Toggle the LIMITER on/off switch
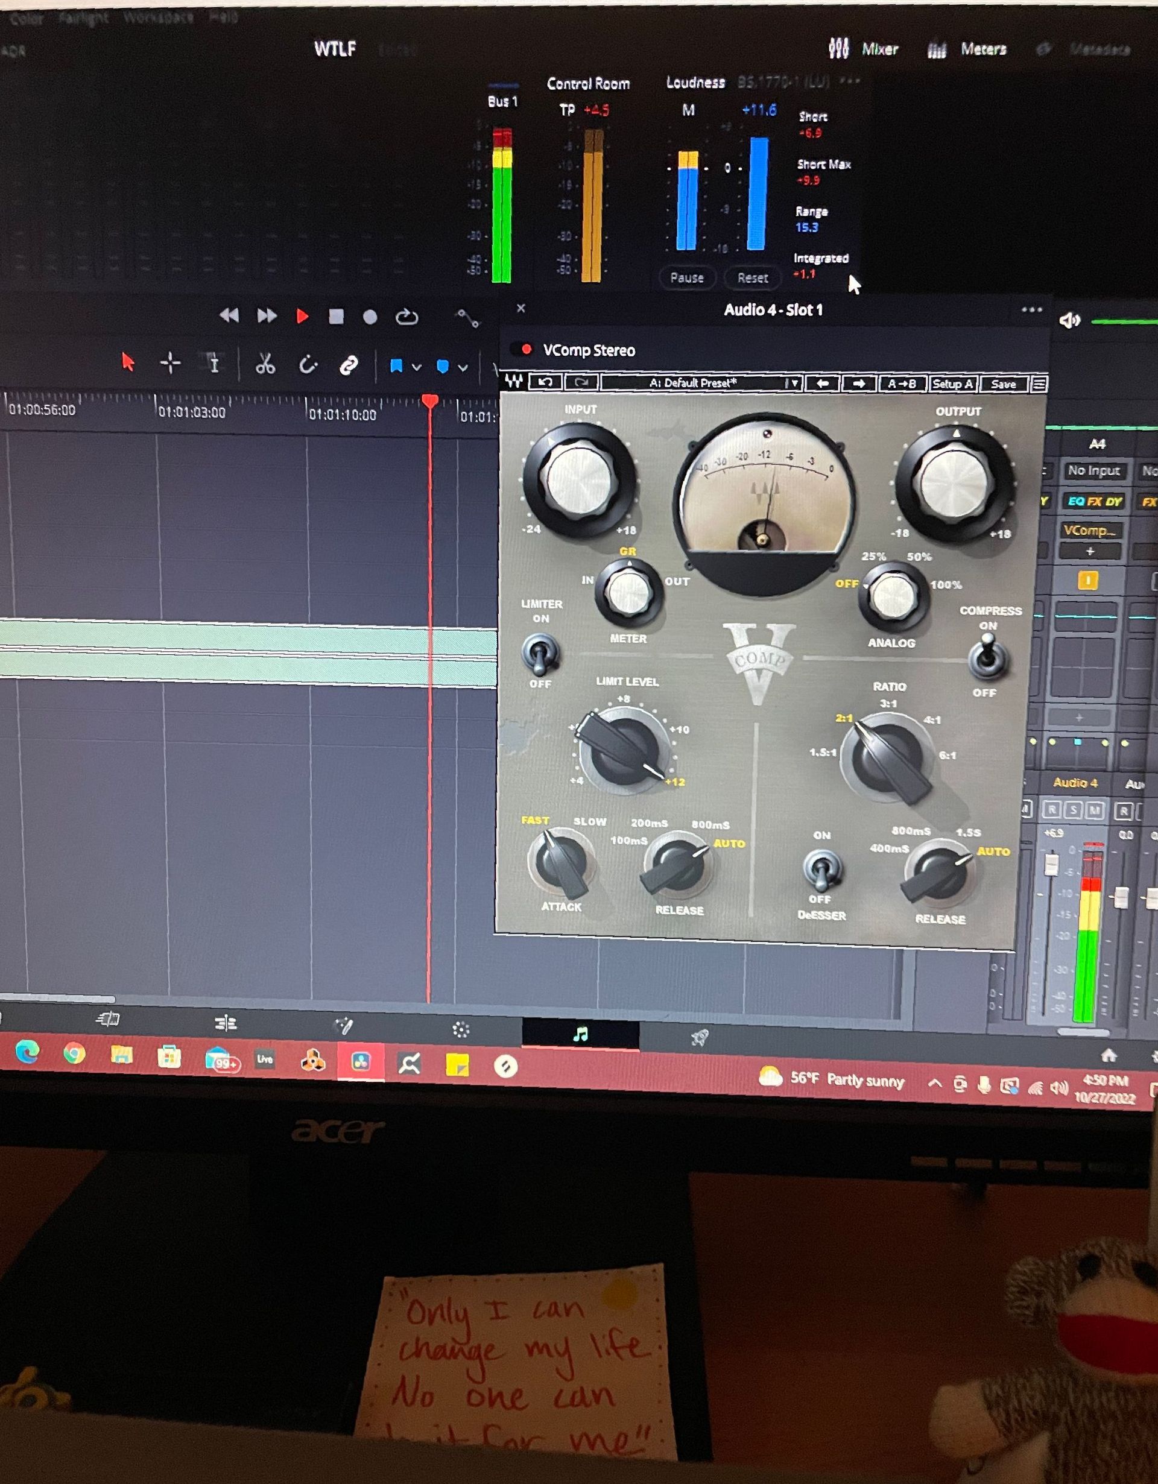This screenshot has width=1158, height=1484. tap(541, 653)
